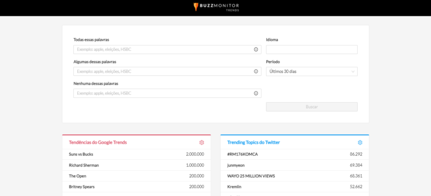Click info icon in 'Todas essas palavras' field
The width and height of the screenshot is (431, 196).
[255, 50]
